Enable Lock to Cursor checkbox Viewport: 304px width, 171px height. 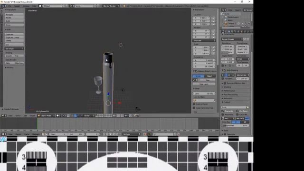pos(194,104)
